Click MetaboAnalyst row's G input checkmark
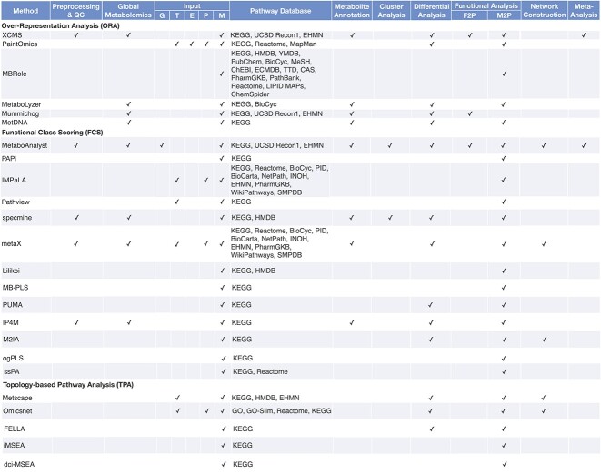Viewport: 601px width, 473px height. pos(162,145)
